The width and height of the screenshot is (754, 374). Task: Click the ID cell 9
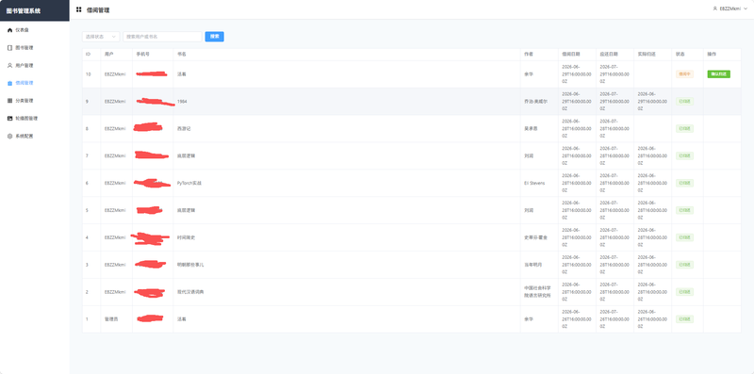87,102
